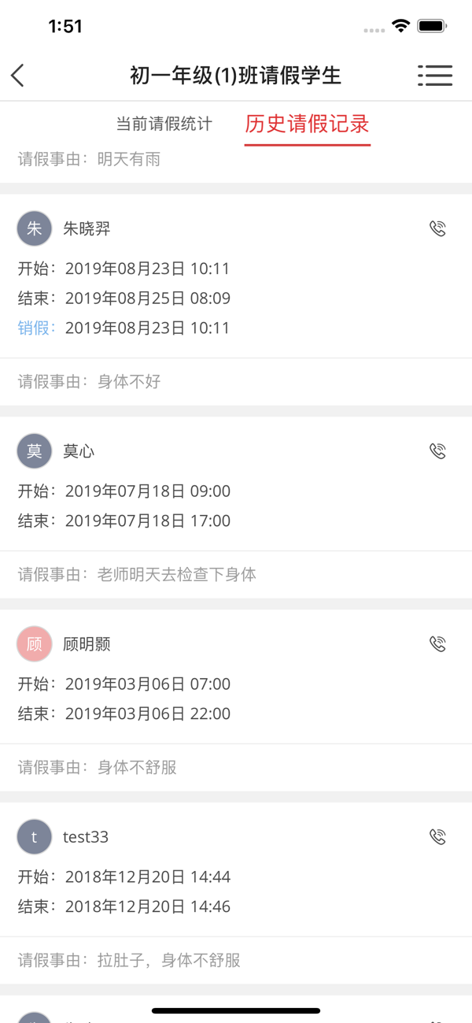Switch to the 当前请假统计 tab

click(165, 123)
